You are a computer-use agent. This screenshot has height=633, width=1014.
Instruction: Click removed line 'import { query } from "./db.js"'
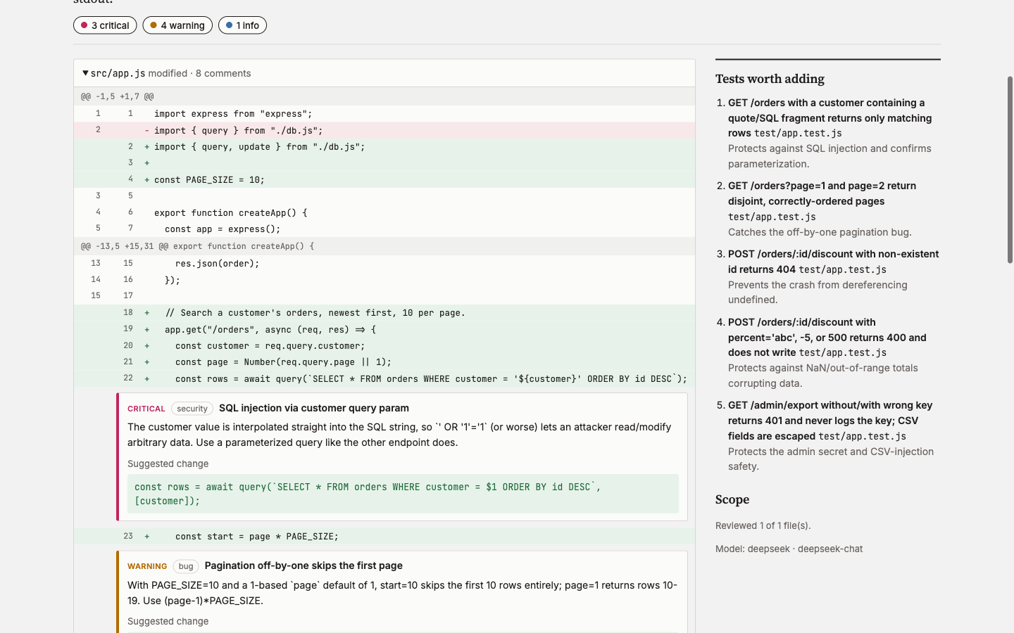coord(384,130)
